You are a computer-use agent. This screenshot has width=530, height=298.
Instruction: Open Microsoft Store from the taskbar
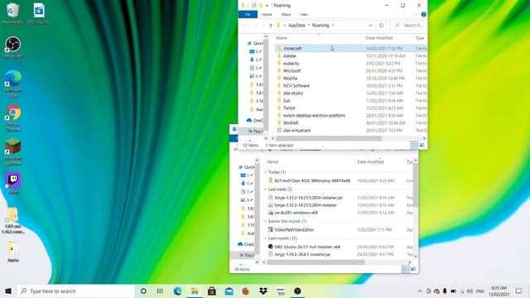tap(212, 291)
